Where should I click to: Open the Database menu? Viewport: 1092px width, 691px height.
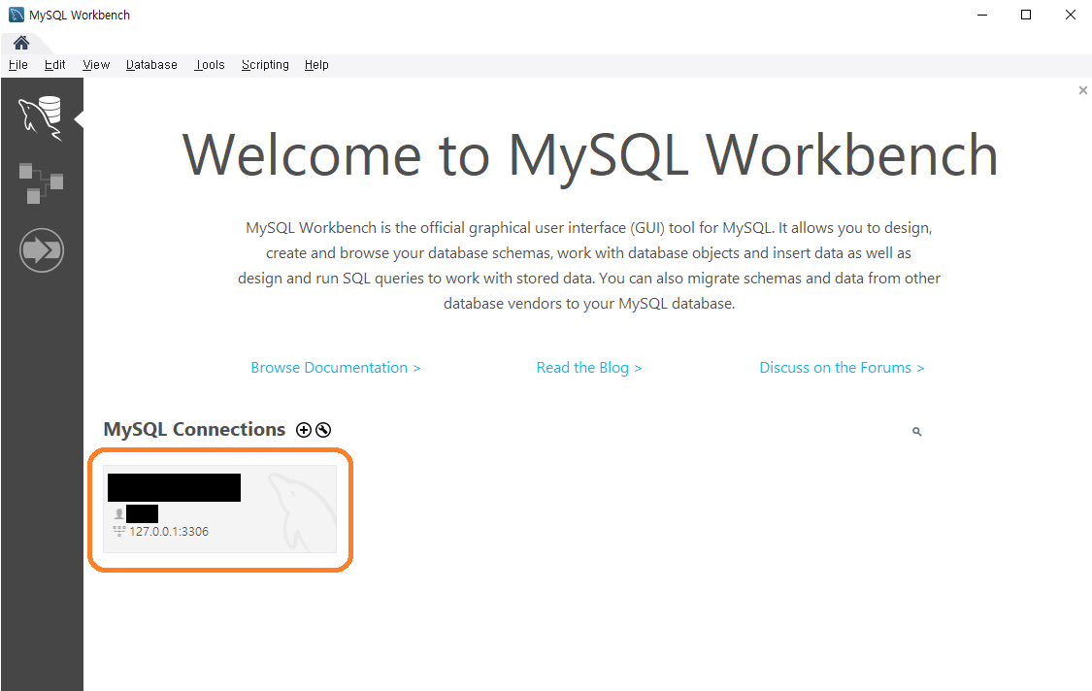click(x=151, y=65)
